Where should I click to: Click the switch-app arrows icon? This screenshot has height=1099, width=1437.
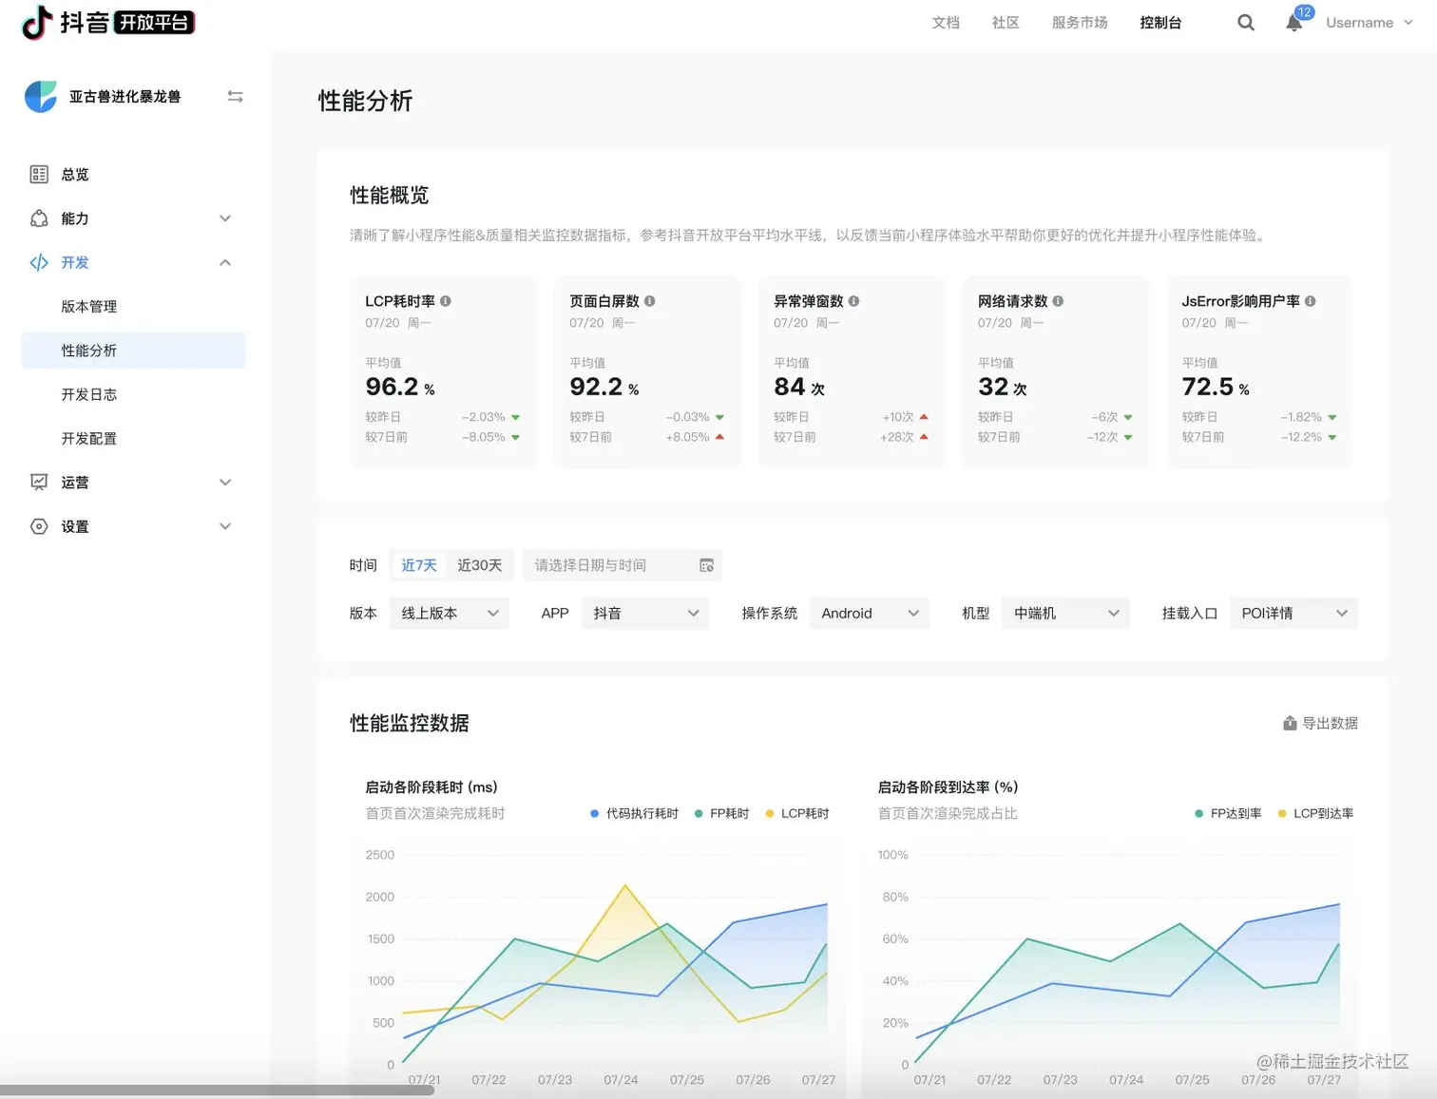[x=236, y=97]
